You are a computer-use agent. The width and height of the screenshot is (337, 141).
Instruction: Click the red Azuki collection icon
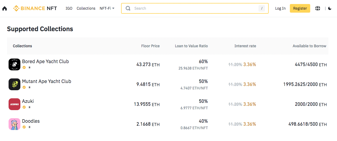(x=14, y=104)
